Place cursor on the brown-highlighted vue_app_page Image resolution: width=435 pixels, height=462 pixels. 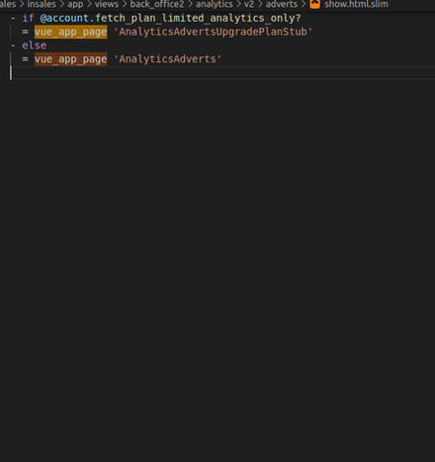[x=71, y=59]
